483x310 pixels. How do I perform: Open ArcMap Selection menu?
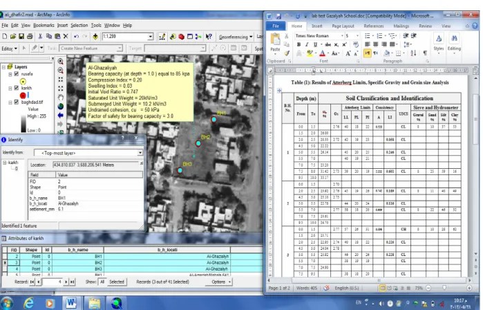(79, 26)
